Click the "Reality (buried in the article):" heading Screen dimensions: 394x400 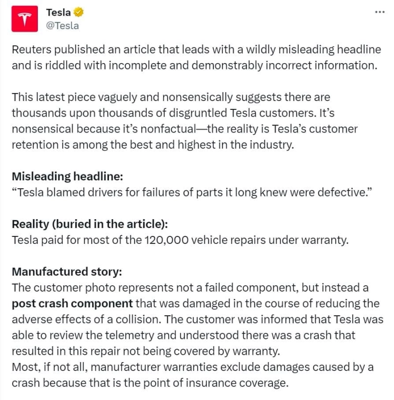90,223
